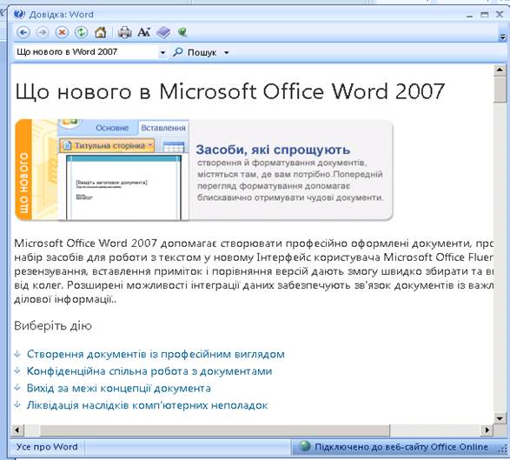Click the vertical scrollbar down arrow
This screenshot has width=510, height=460.
tap(500, 417)
